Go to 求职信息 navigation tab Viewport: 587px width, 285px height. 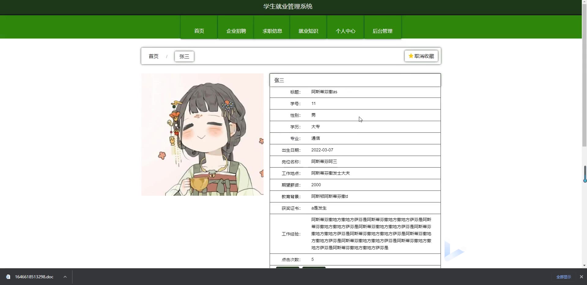pyautogui.click(x=272, y=27)
